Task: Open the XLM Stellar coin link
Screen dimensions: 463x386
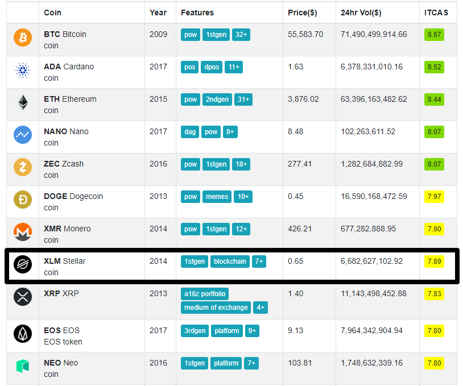Action: click(x=64, y=261)
